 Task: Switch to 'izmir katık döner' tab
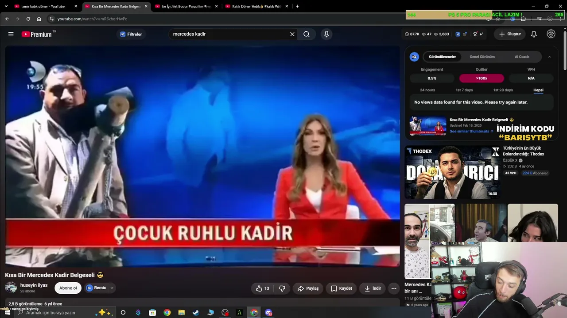(42, 6)
